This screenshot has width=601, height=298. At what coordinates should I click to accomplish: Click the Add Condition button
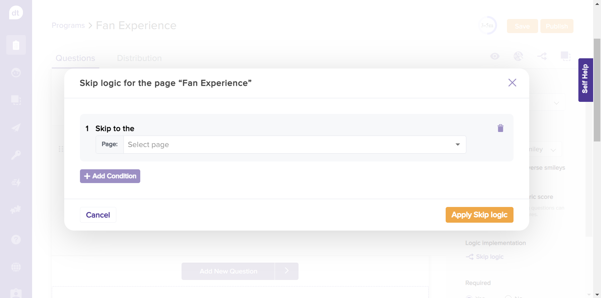point(110,176)
